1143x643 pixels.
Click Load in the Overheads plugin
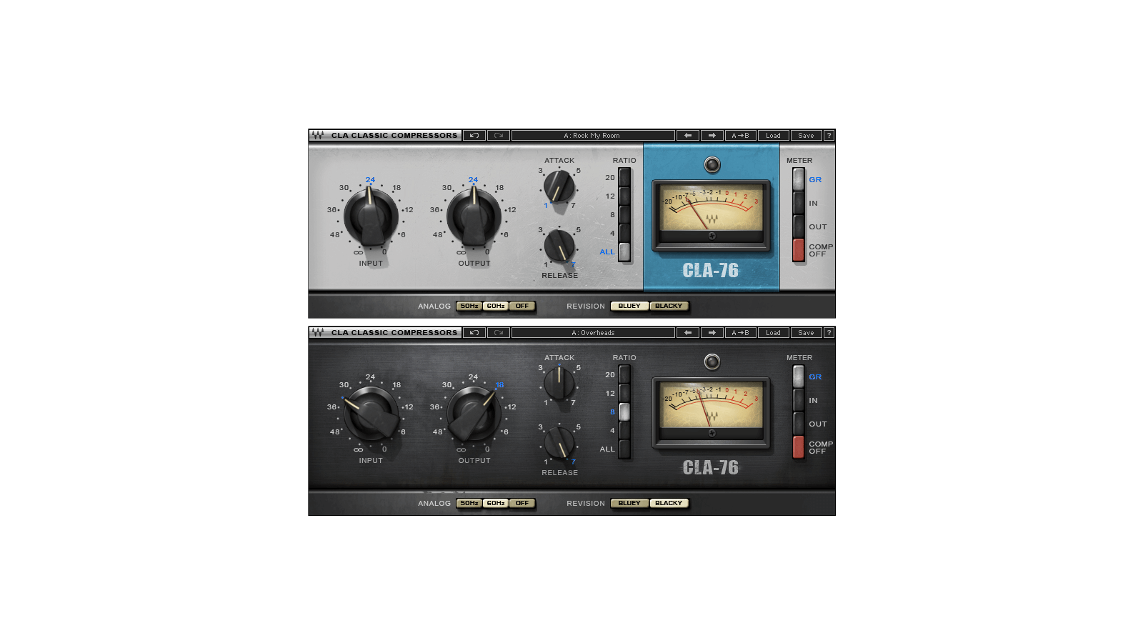(773, 332)
